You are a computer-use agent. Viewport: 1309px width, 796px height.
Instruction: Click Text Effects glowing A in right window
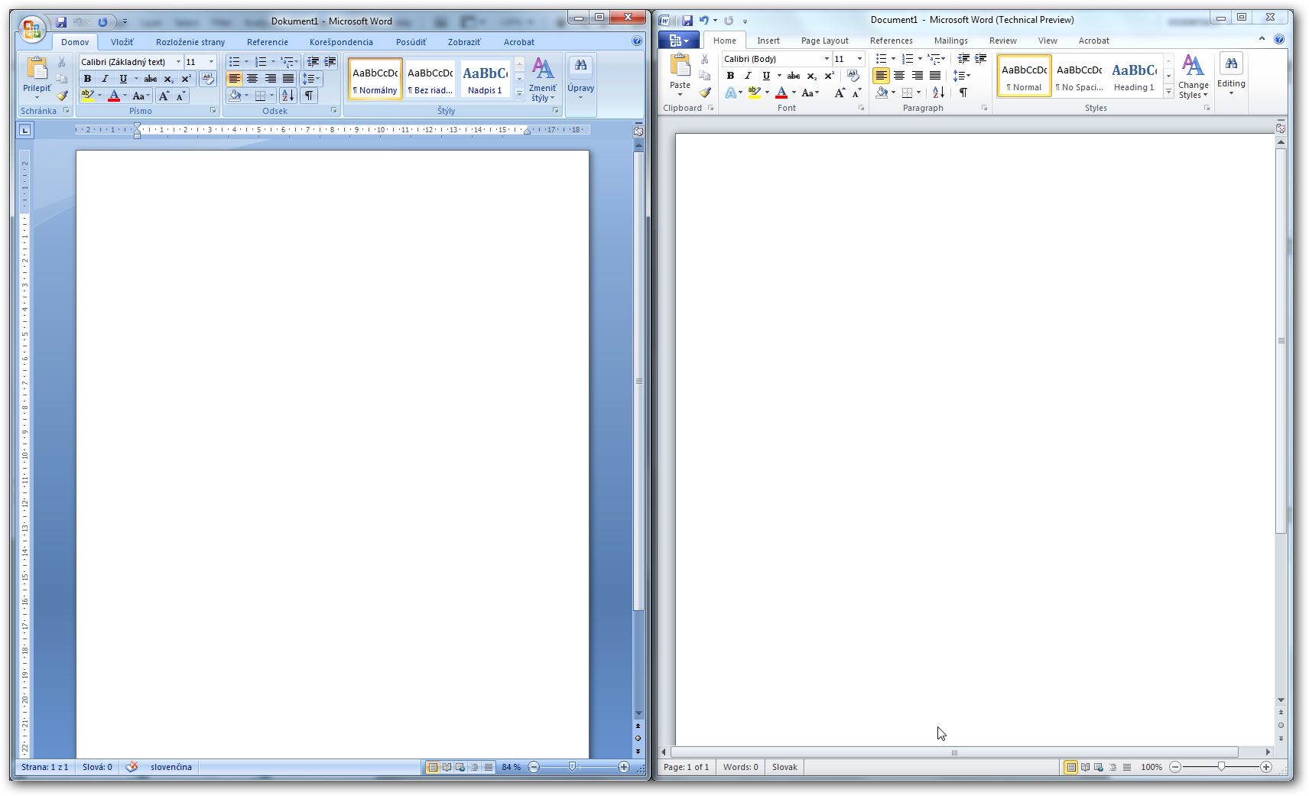731,93
